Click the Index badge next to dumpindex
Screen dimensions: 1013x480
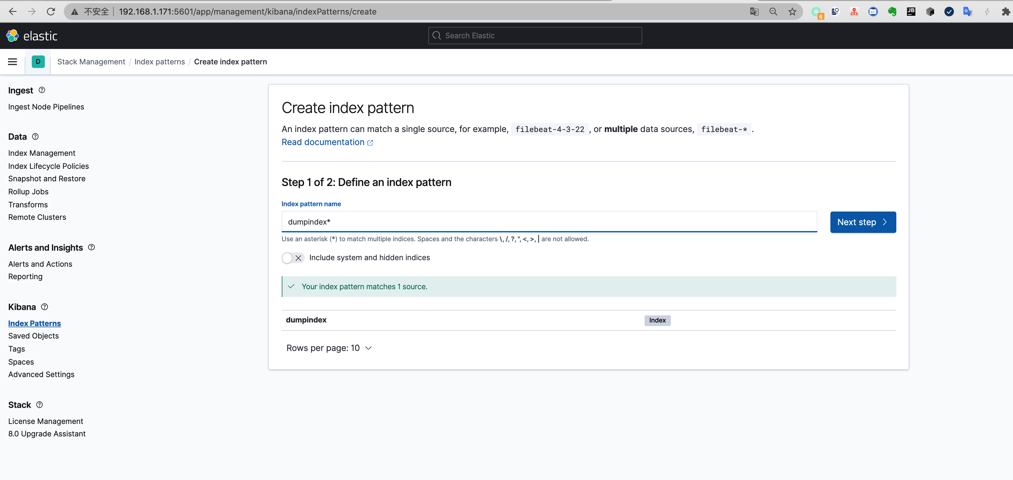coord(657,320)
